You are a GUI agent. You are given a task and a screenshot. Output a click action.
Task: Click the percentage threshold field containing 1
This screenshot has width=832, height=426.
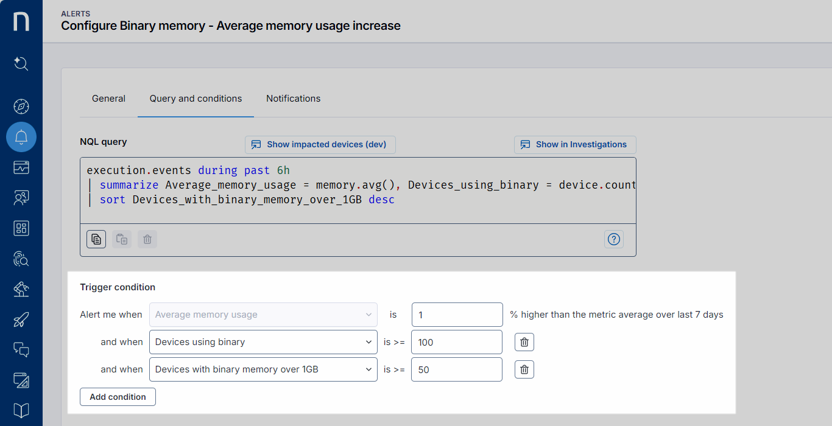pyautogui.click(x=457, y=315)
